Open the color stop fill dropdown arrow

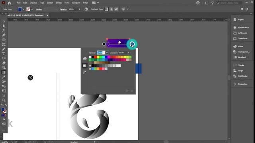pos(24,9)
